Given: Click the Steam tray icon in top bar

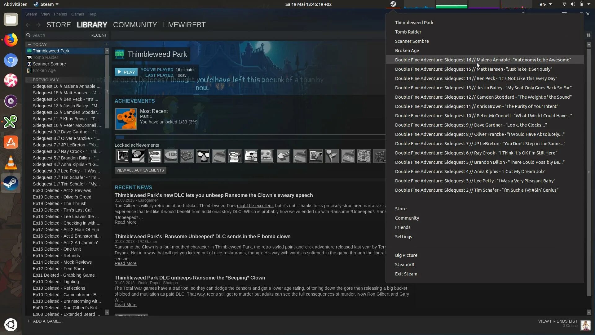Looking at the screenshot, I should 393,4.
